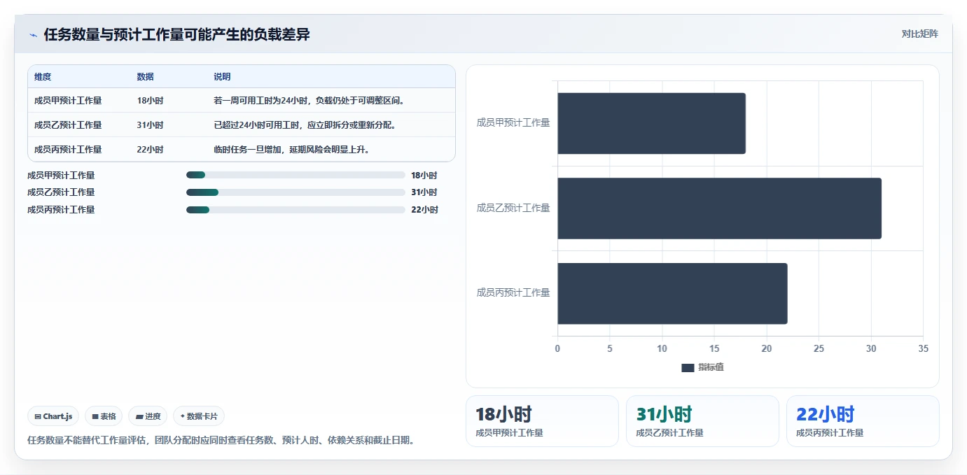
Task: Click the 成员丙预计工作量 chart bar
Action: [672, 294]
